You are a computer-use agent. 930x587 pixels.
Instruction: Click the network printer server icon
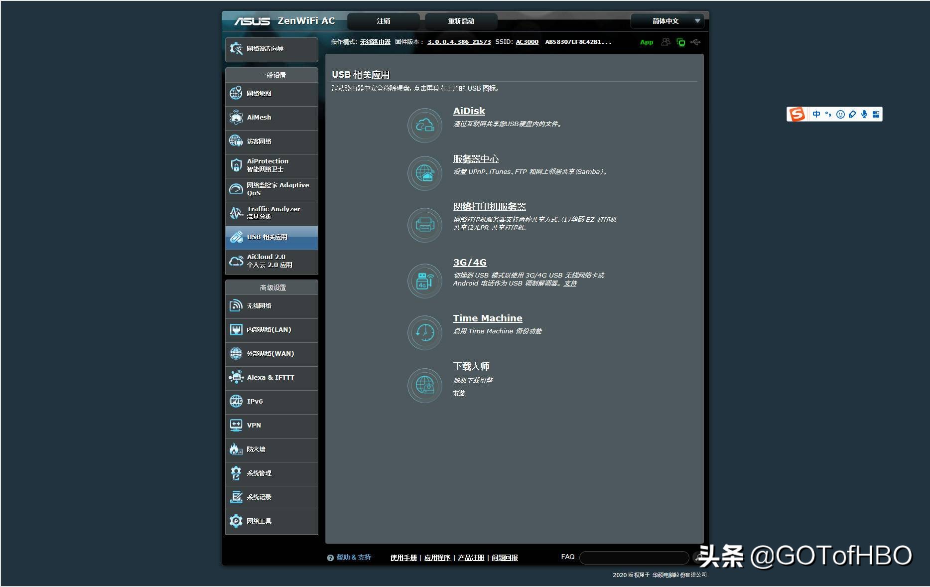click(x=424, y=225)
